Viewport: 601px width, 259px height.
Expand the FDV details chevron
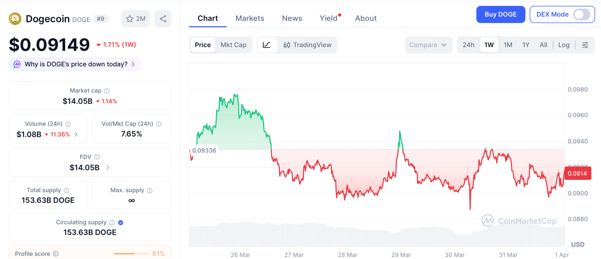pos(108,168)
